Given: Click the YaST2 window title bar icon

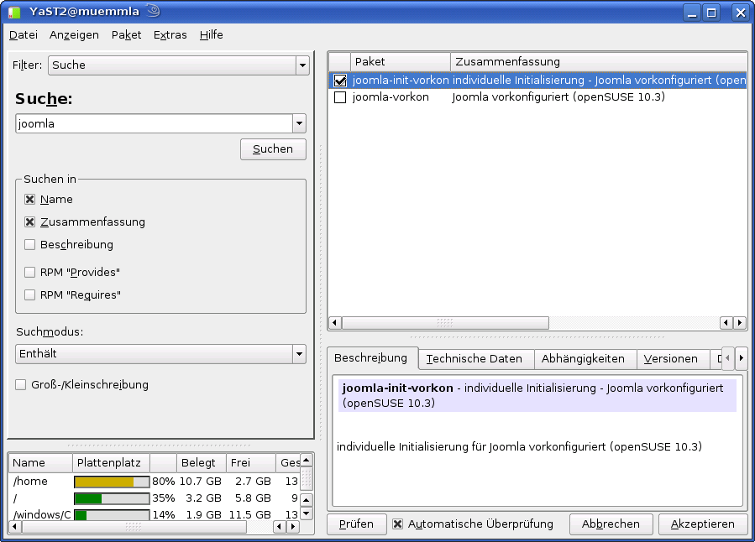Looking at the screenshot, I should click(14, 12).
